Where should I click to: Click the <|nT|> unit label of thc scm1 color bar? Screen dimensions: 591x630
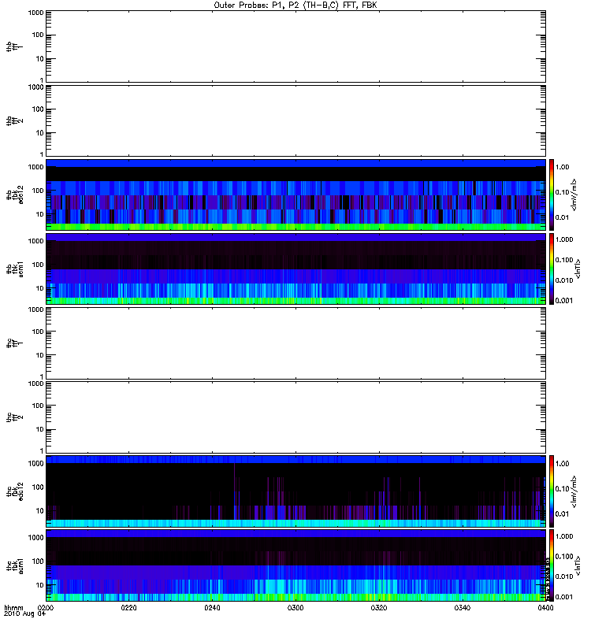[578, 565]
